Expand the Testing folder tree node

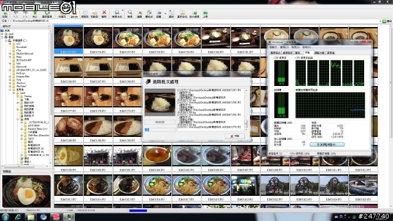18,96
